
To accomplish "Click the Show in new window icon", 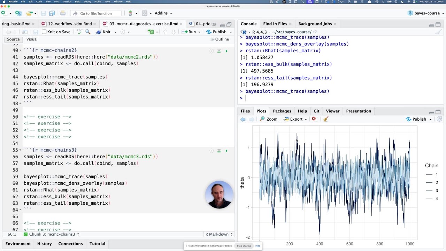I will pos(25,32).
